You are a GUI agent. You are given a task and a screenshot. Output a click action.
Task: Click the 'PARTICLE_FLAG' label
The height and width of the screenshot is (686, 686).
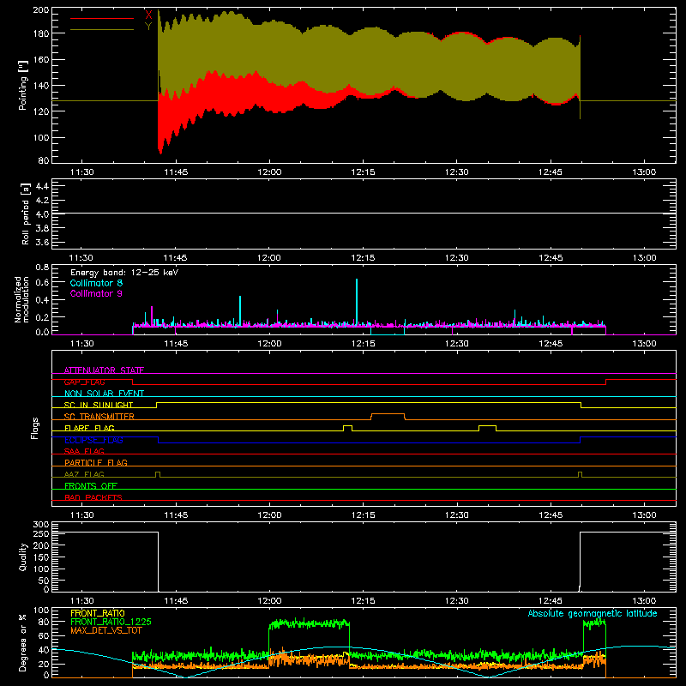(96, 462)
